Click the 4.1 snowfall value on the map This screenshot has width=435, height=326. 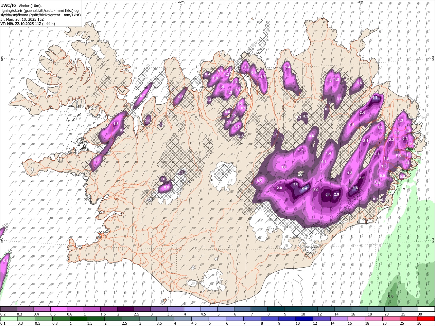point(375,98)
